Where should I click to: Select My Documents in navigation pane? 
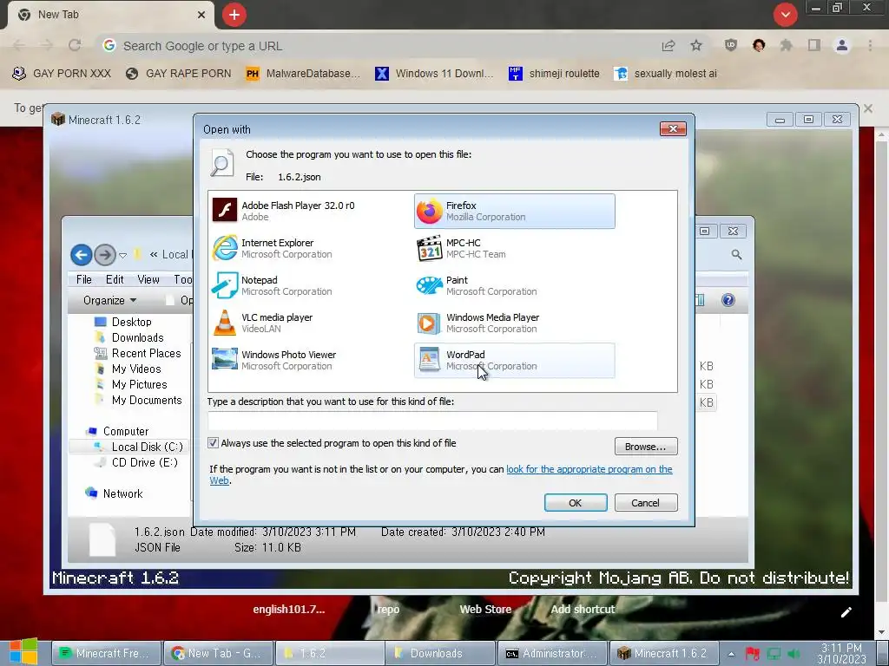pos(147,400)
